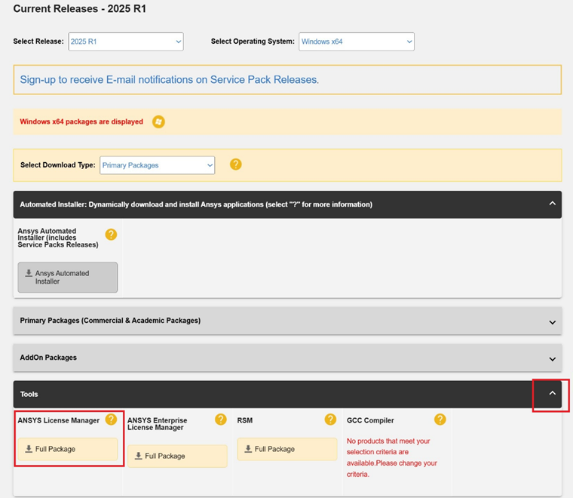Click help icon for ANSYS License Manager
Screen dimensions: 573x498
pos(111,420)
